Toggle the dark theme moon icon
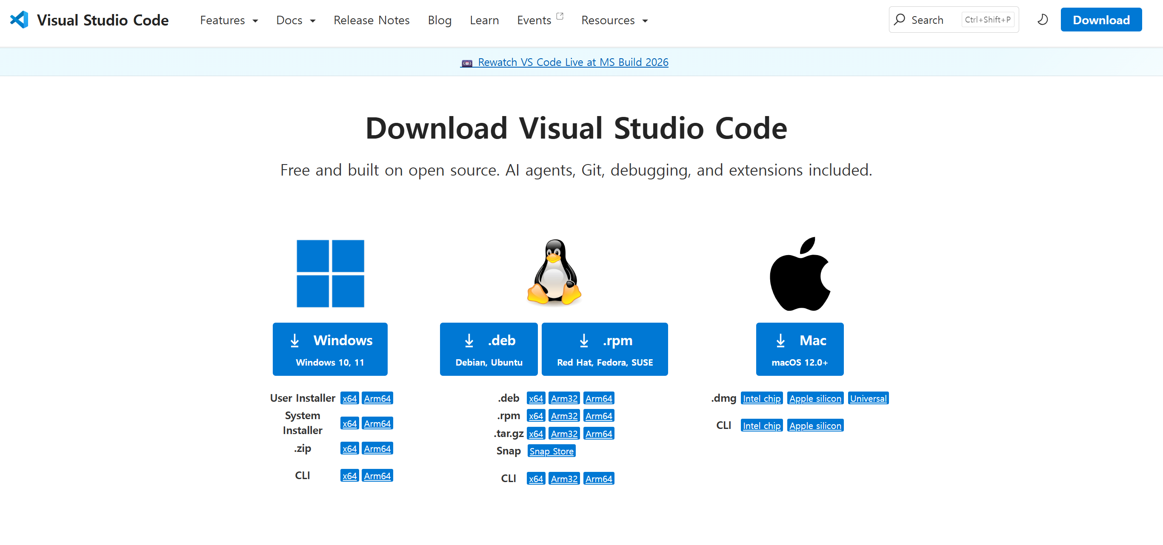1163x545 pixels. [1043, 20]
